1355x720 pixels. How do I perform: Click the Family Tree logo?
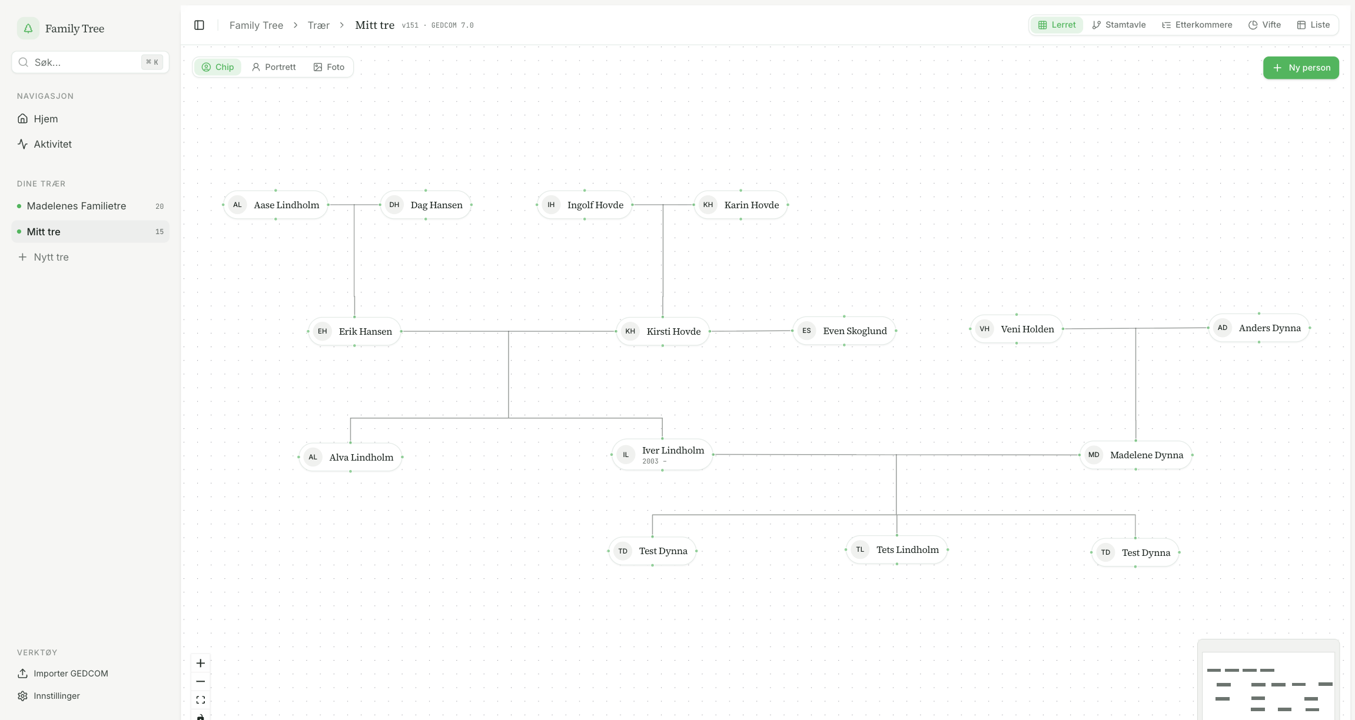pyautogui.click(x=61, y=28)
